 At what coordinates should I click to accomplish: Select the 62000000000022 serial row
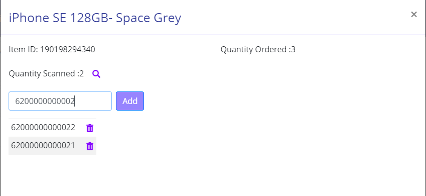(53, 128)
